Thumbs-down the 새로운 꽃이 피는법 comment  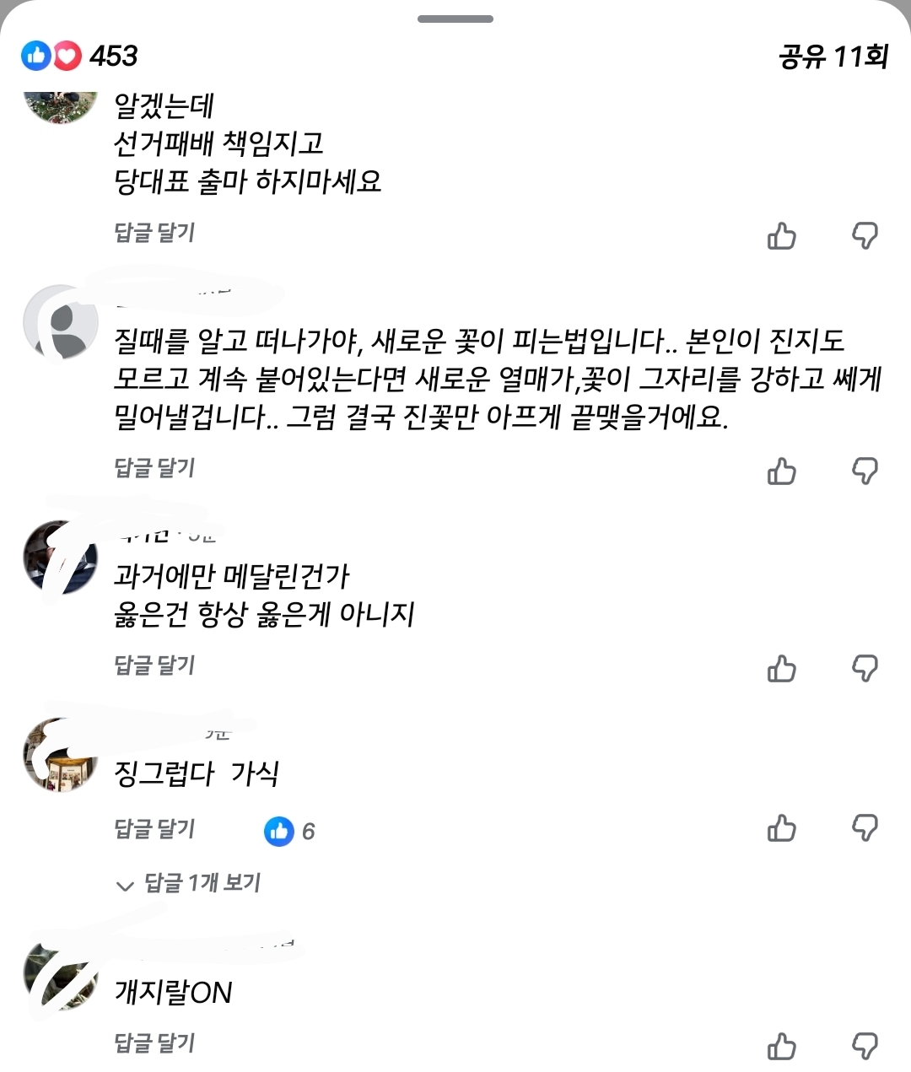tap(865, 471)
